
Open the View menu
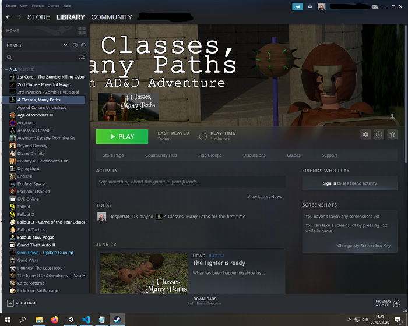[24, 6]
